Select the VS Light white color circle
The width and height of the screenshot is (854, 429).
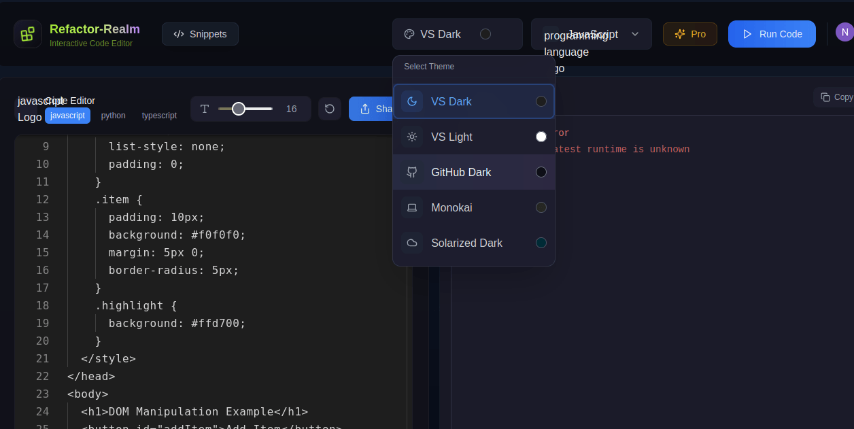(541, 137)
